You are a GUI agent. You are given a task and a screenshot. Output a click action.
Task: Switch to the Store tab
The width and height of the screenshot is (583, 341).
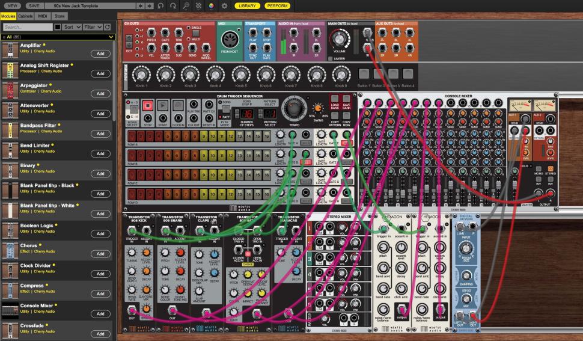(x=60, y=16)
